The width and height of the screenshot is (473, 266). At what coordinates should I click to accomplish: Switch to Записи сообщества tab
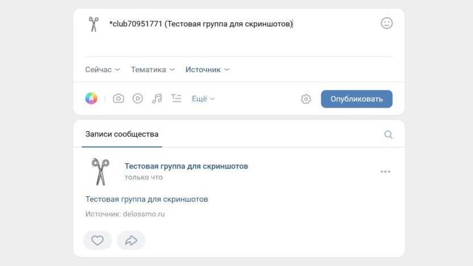(122, 135)
